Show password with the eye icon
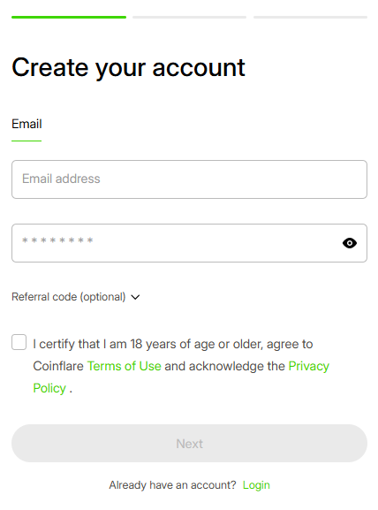378x510 pixels. [x=350, y=243]
